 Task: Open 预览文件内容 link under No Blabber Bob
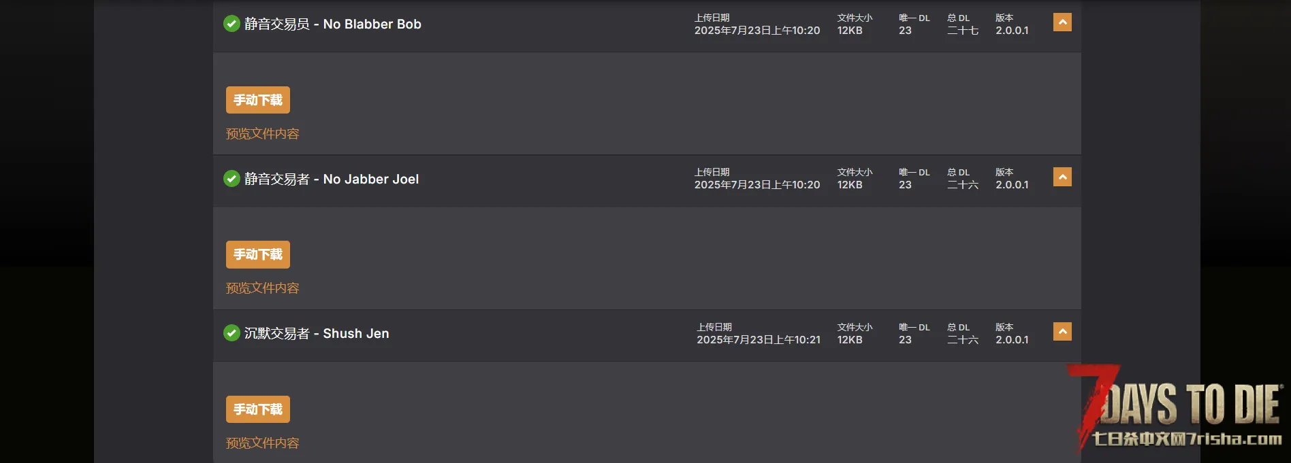coord(262,134)
